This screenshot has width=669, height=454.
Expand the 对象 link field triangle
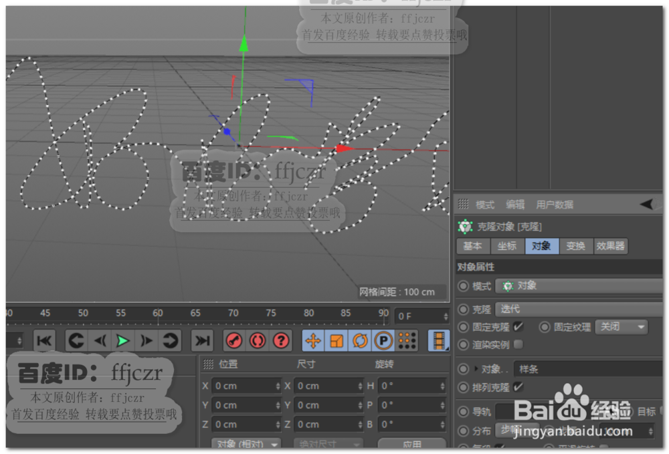(476, 368)
